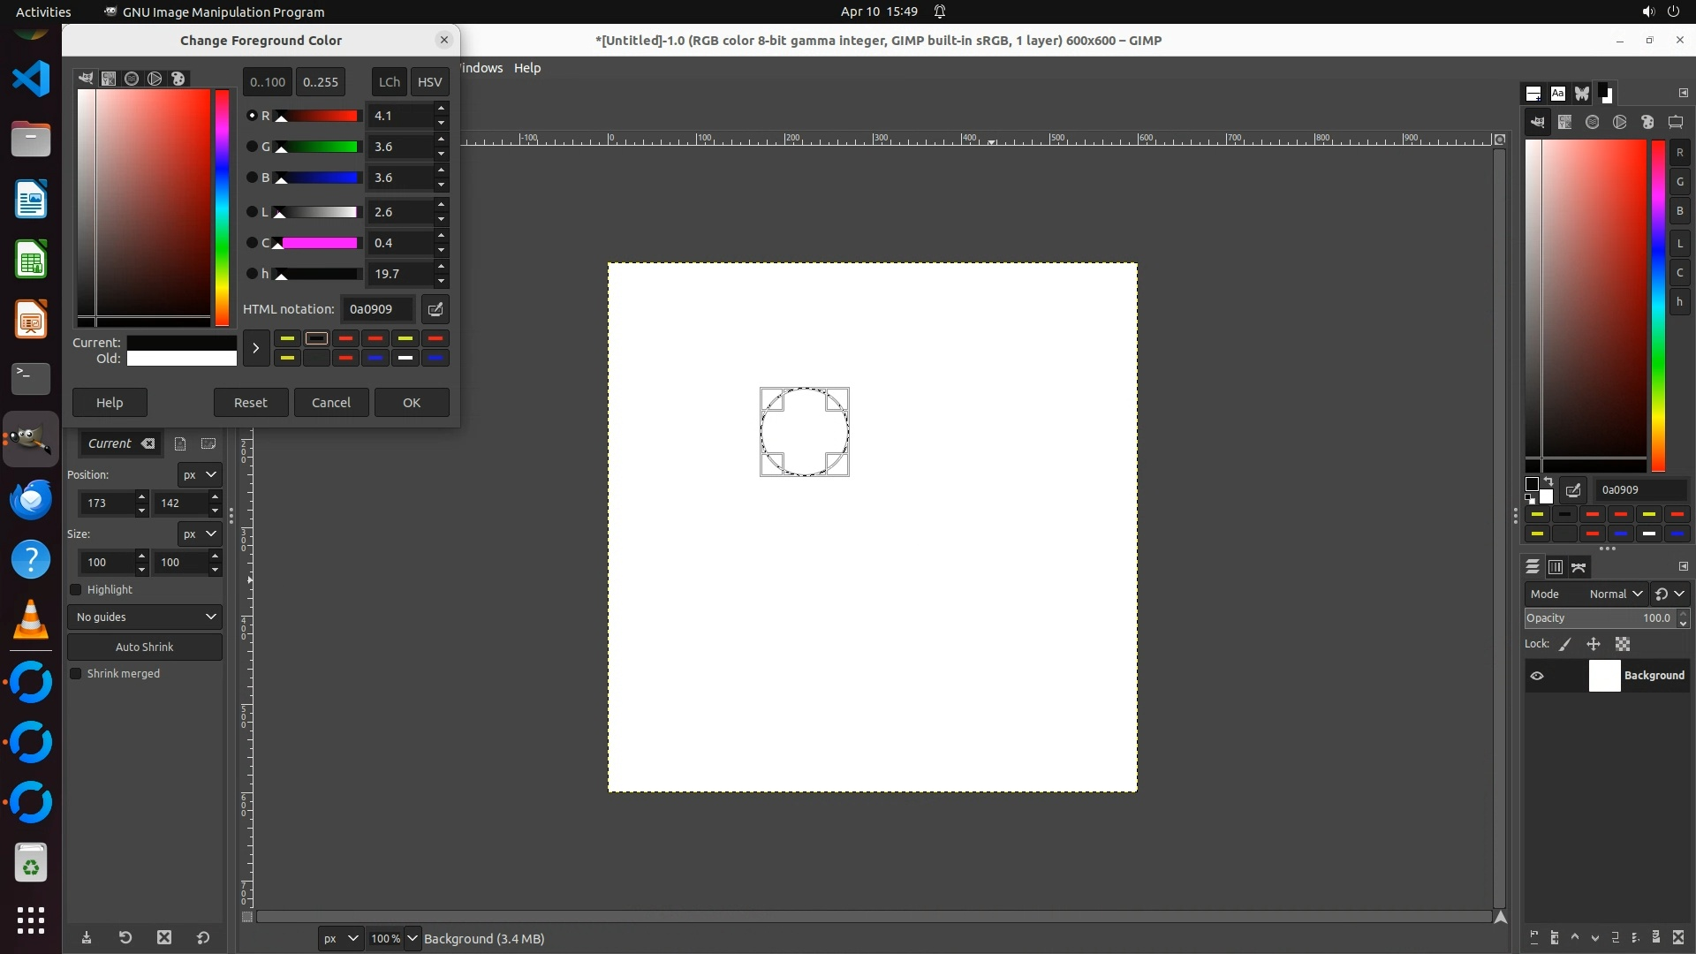Click the blue B channel slider
Viewport: 1696px width, 954px height.
318,178
